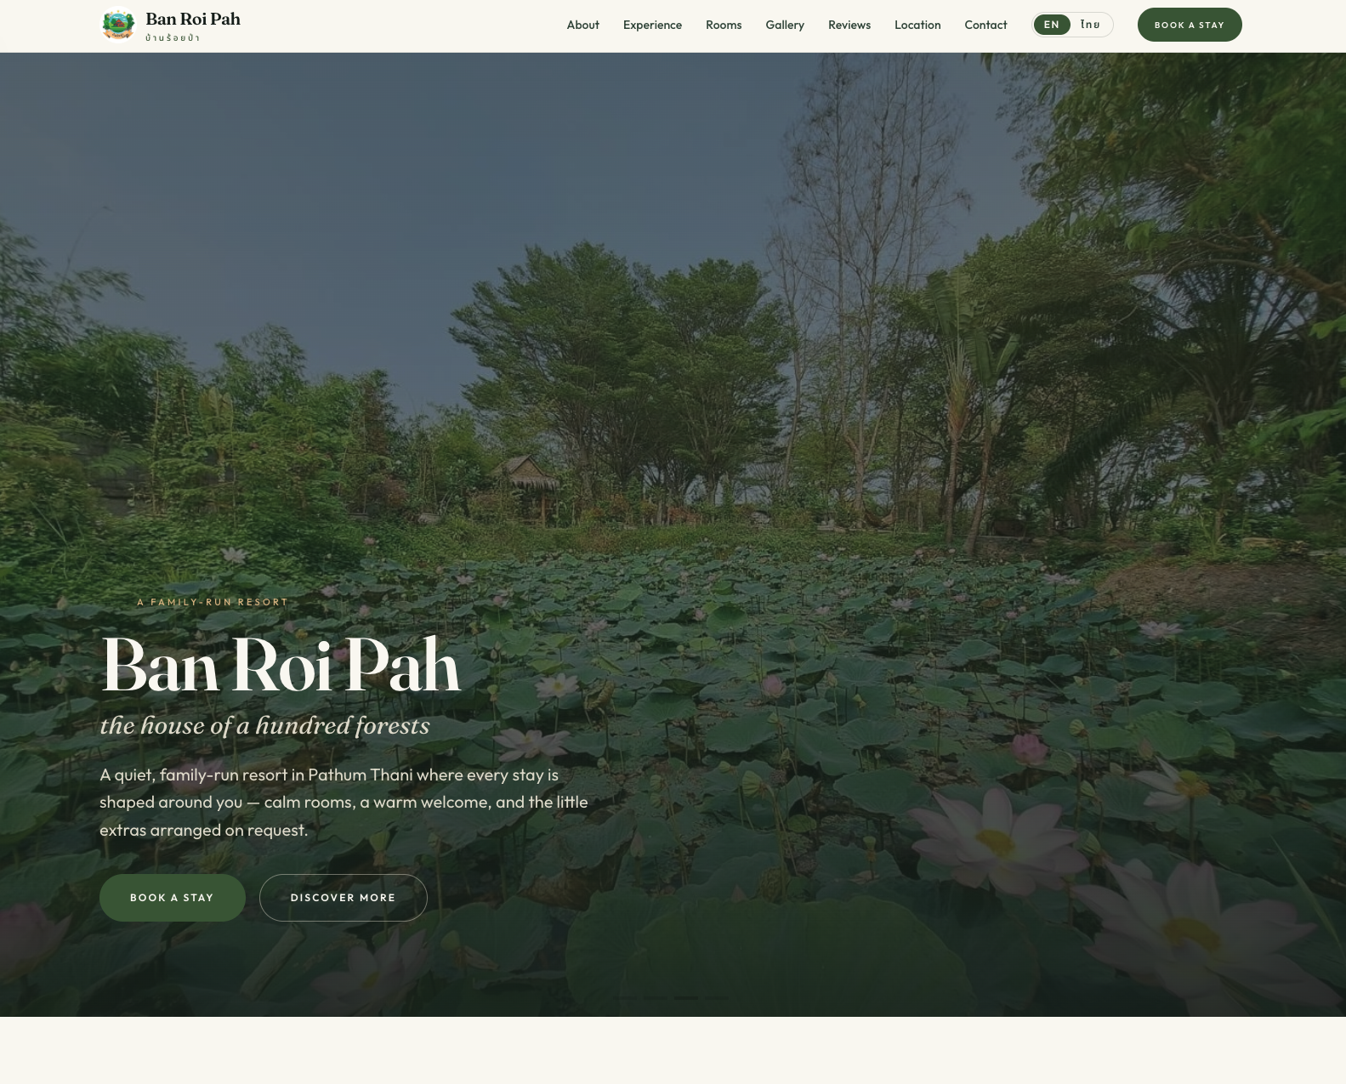Screen dimensions: 1346x1084
Task: Switch language to EN
Action: (1052, 25)
